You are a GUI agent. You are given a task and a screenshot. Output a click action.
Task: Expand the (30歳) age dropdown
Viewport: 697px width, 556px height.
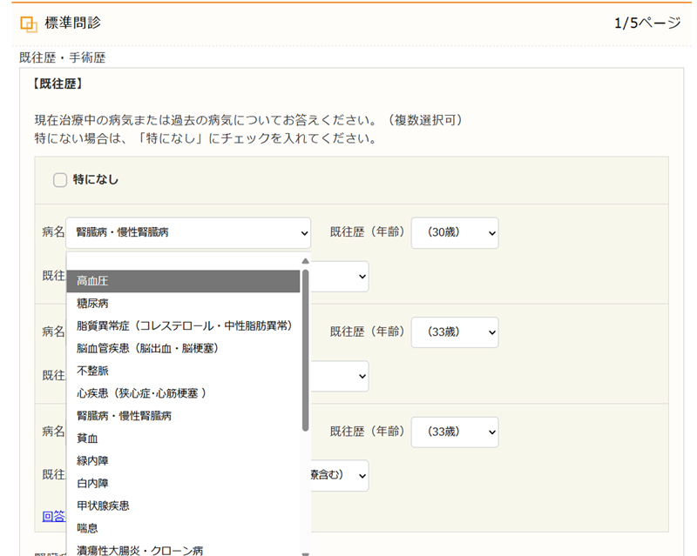point(454,232)
